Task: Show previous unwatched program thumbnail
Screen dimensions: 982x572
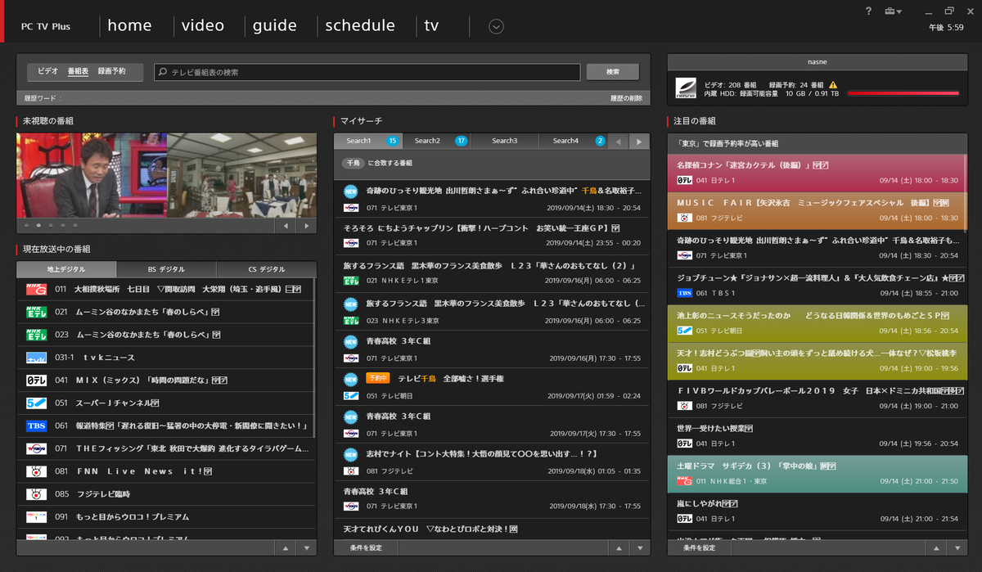Action: pyautogui.click(x=286, y=225)
